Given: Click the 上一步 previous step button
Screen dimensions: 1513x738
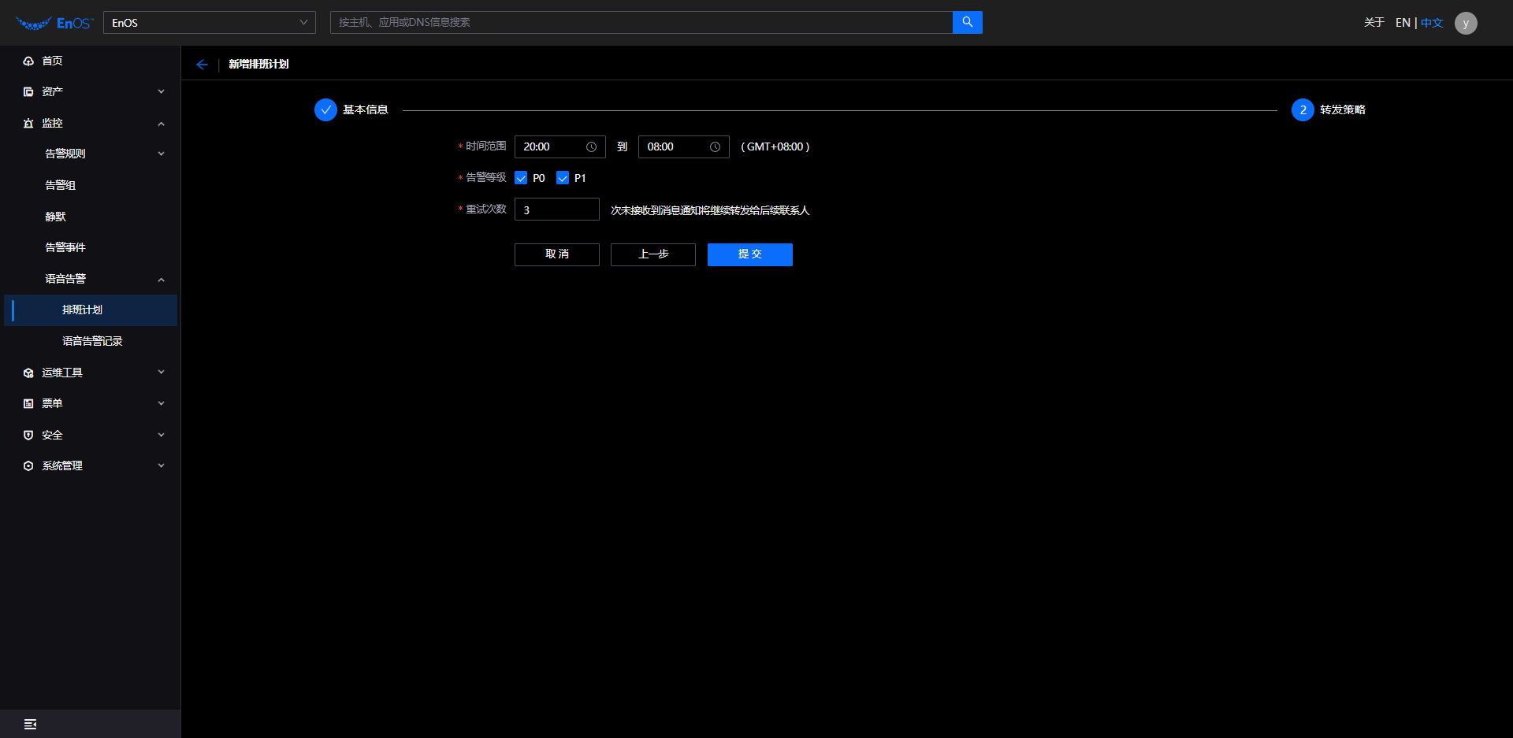Looking at the screenshot, I should (x=653, y=254).
